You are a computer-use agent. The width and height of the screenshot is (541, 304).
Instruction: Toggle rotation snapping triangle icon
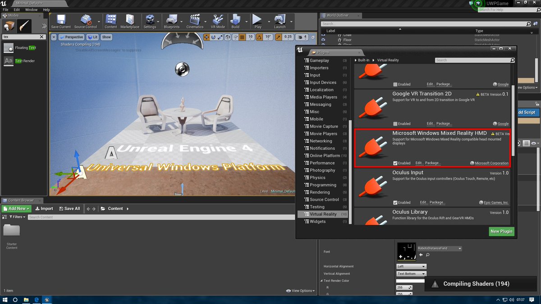click(x=260, y=37)
